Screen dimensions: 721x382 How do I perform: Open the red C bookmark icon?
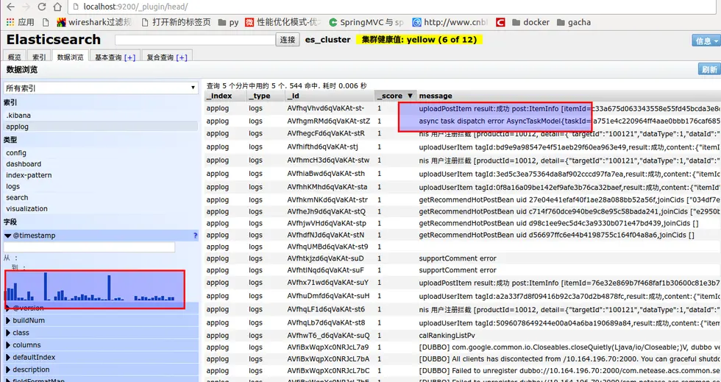[501, 22]
